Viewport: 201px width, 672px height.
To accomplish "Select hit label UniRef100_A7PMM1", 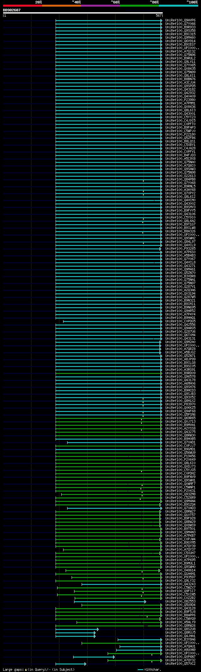I will pos(180,103).
